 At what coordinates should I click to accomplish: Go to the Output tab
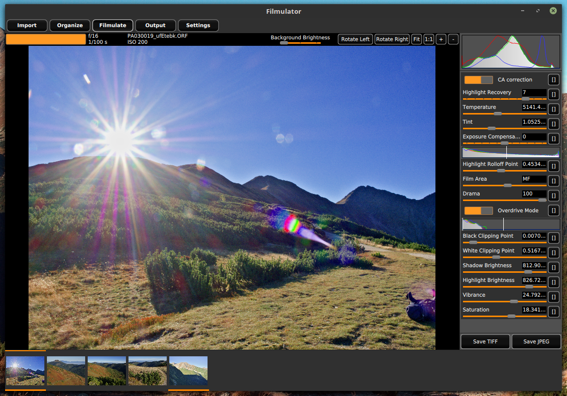pyautogui.click(x=156, y=25)
